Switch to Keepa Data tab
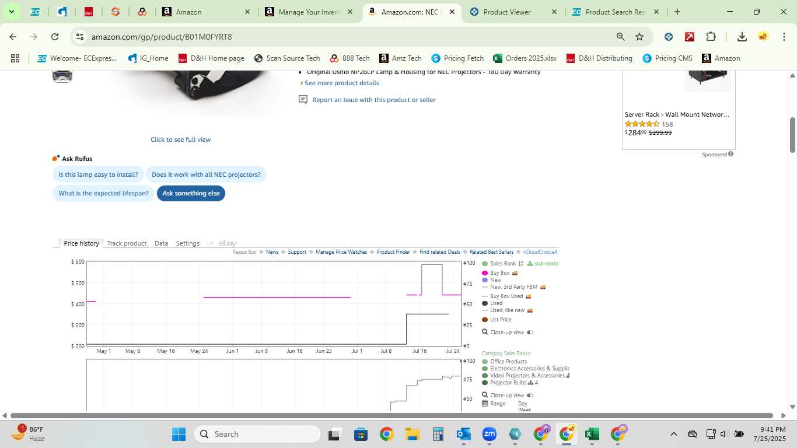The width and height of the screenshot is (797, 448). pos(161,243)
